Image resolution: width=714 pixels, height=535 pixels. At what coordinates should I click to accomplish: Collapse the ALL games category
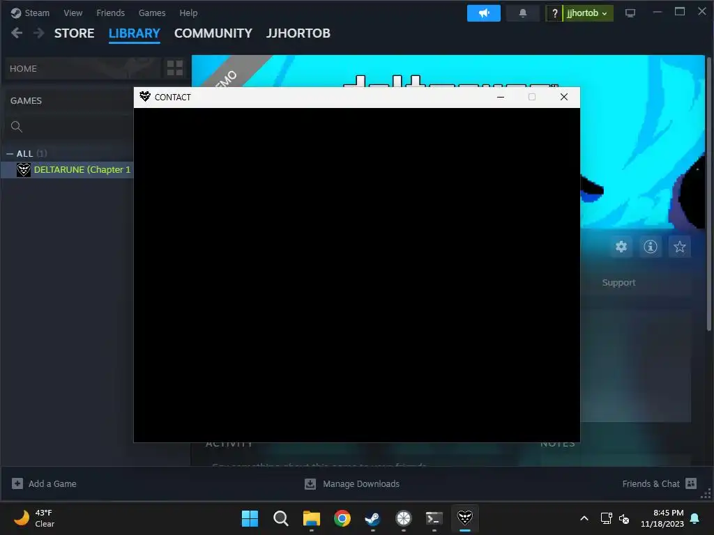(x=10, y=154)
